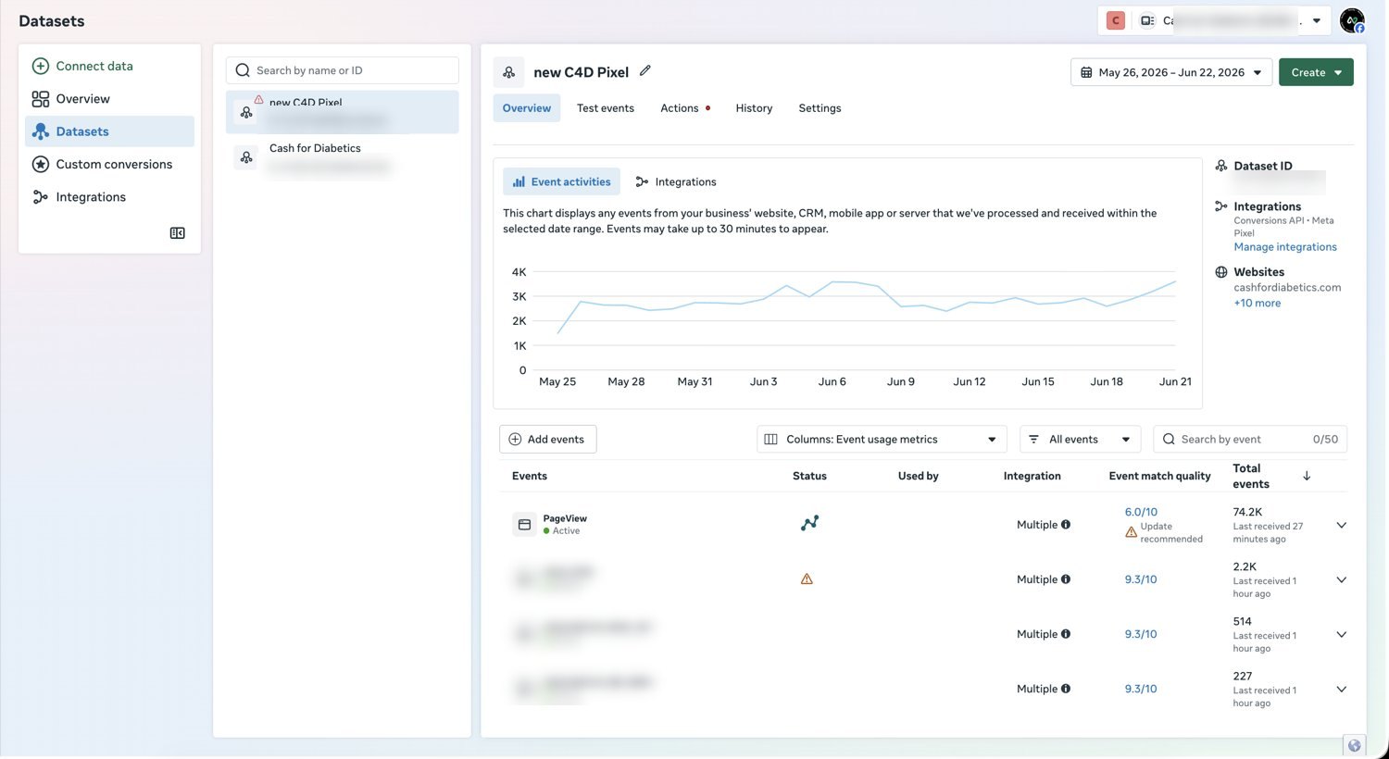Click cashfordiabetics.com website text

[x=1287, y=288]
